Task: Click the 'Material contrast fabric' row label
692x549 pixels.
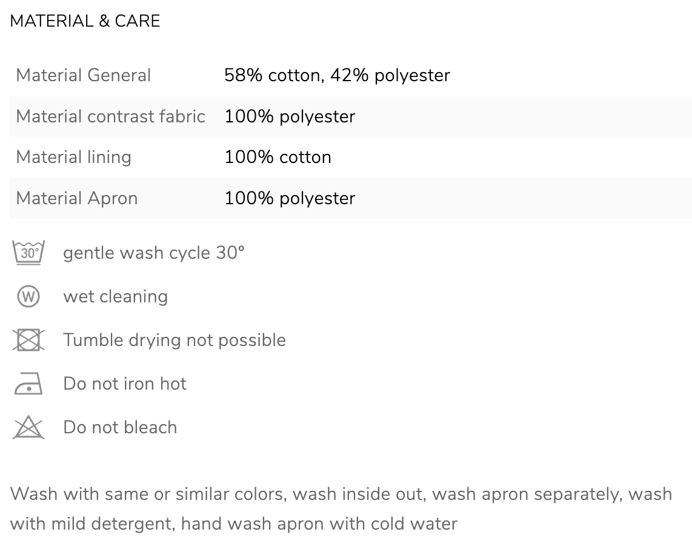Action: (111, 116)
